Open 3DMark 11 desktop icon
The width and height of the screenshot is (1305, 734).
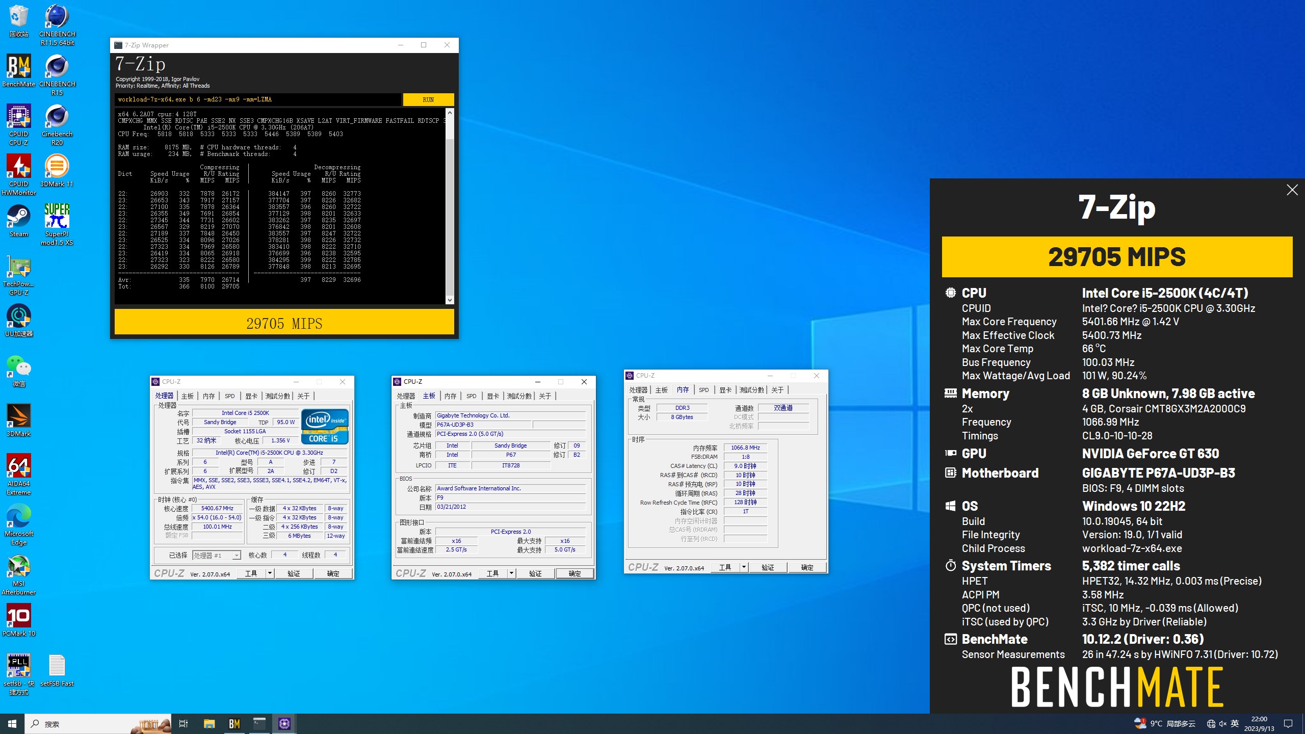coord(57,171)
